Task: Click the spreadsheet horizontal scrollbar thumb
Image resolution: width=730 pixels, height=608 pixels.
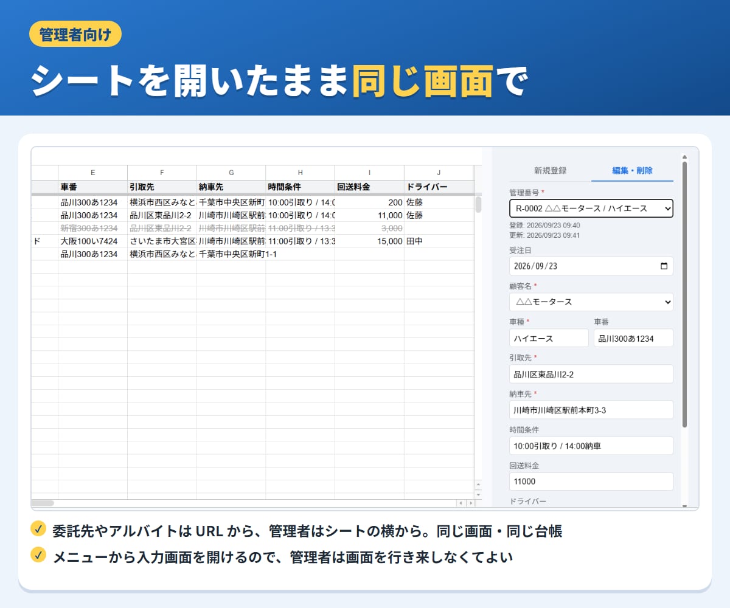Action: click(43, 503)
